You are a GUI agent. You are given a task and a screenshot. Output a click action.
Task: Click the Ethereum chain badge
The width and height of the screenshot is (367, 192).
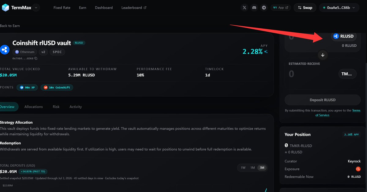click(x=25, y=52)
